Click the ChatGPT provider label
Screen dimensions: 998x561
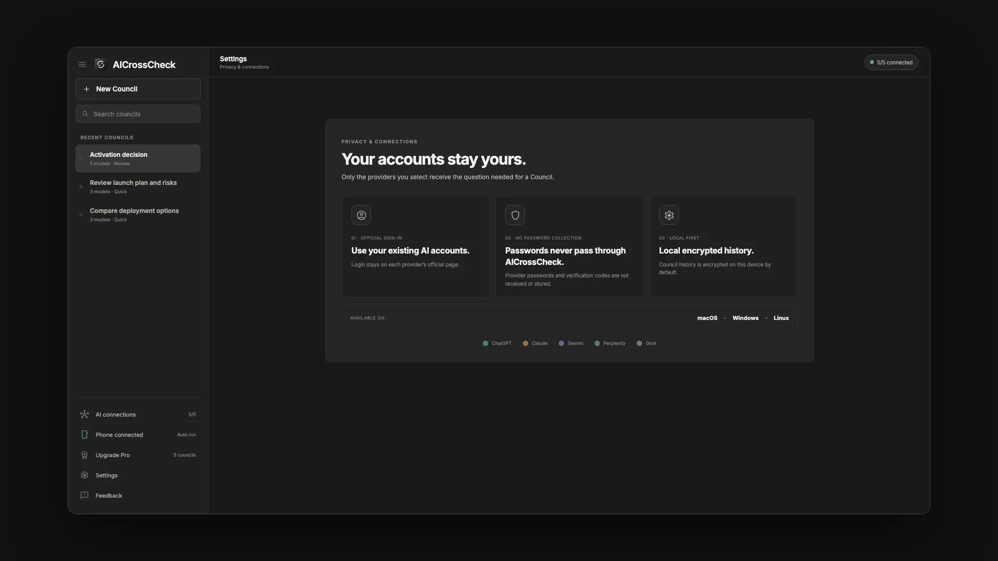502,343
